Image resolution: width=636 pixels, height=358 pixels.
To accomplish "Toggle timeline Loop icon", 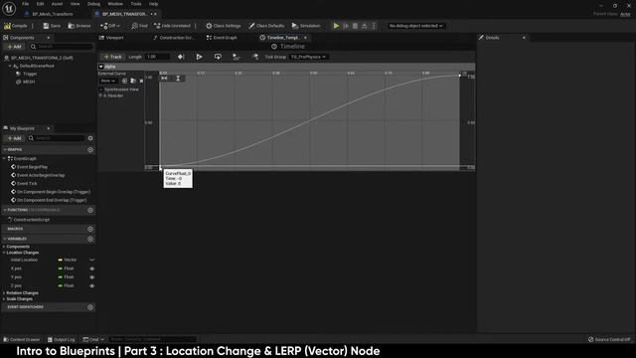I will (218, 58).
